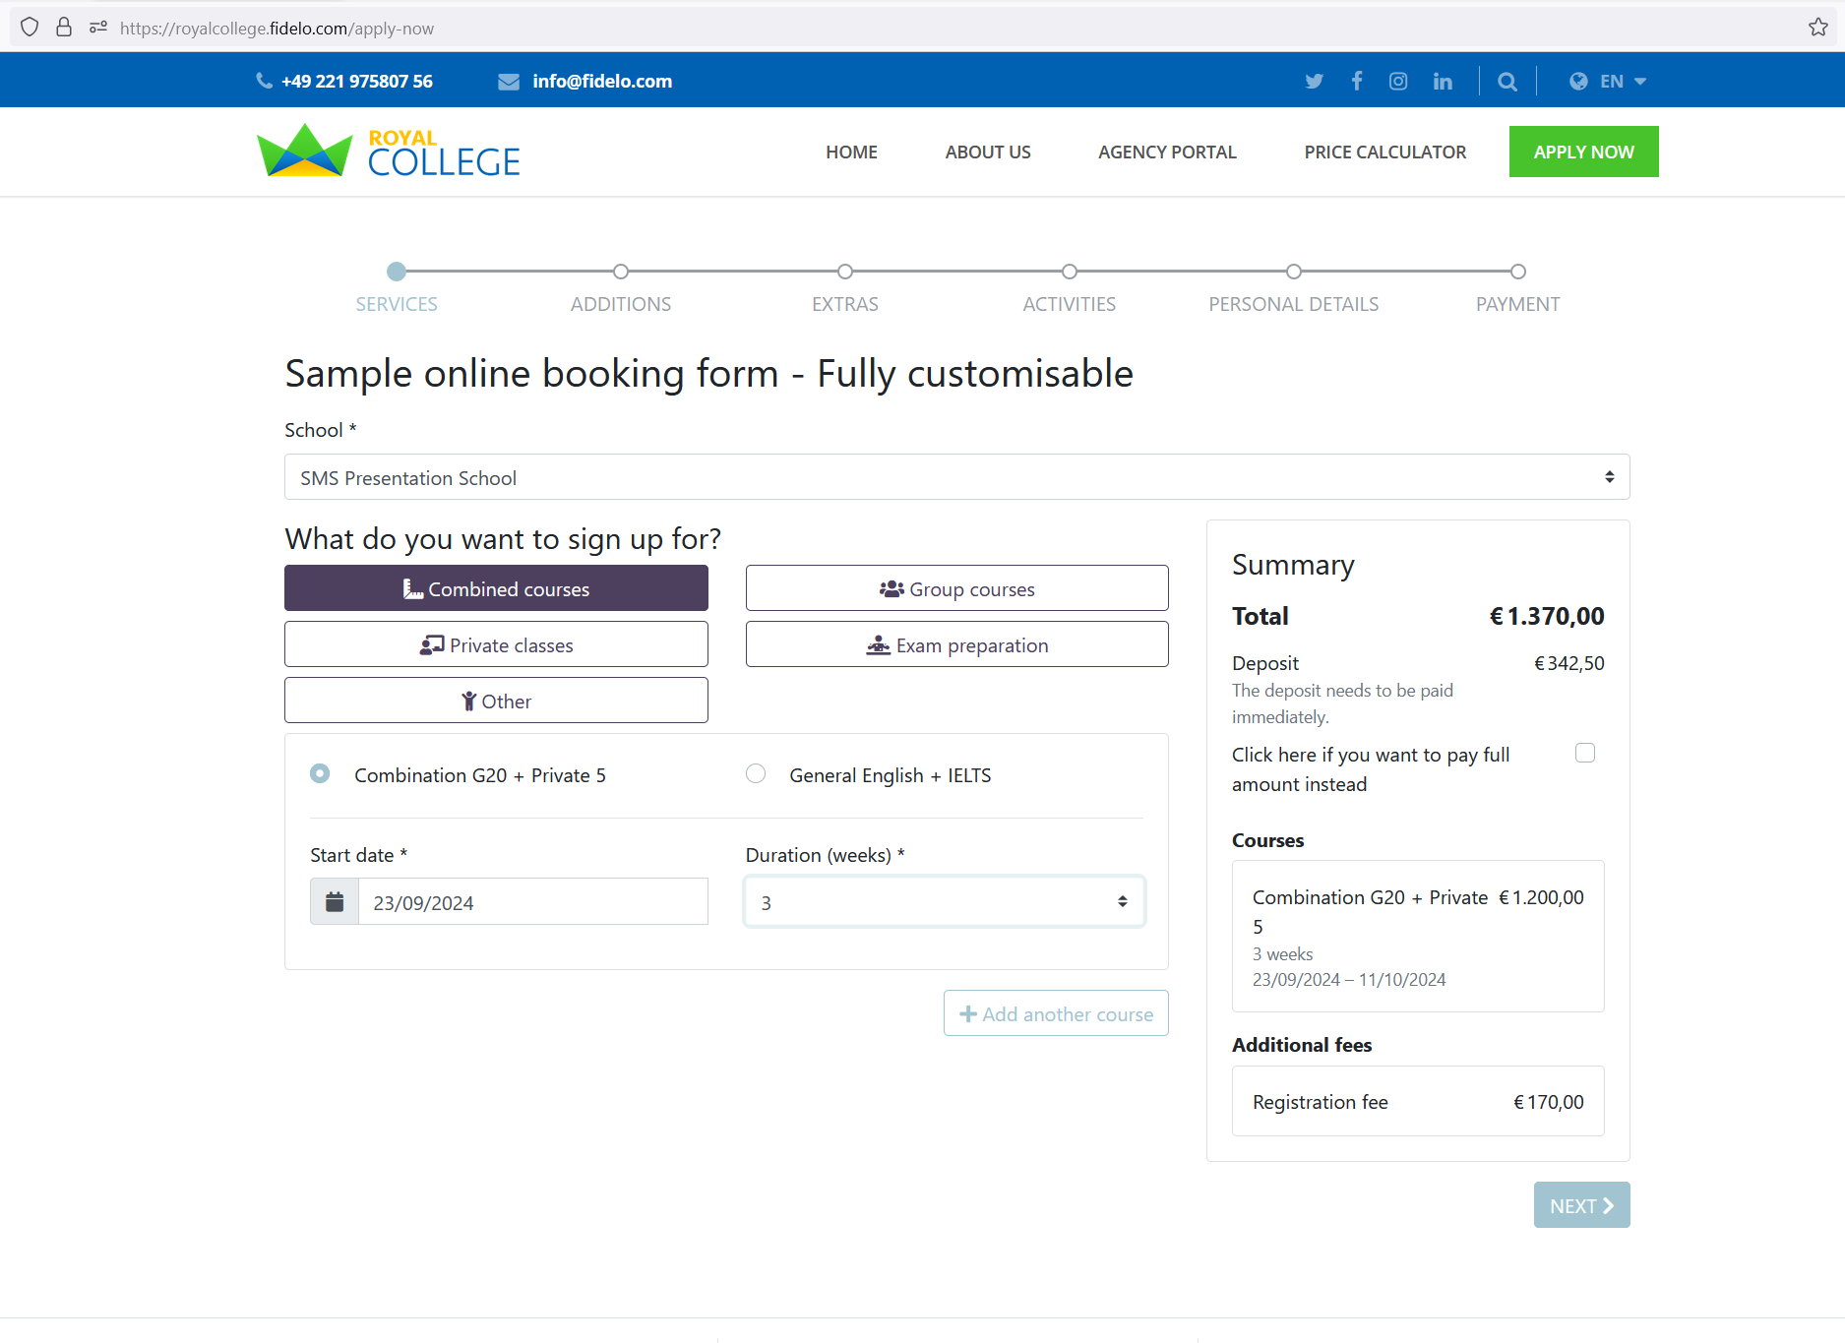Select Combination G20 + Private 5 radio
1845x1343 pixels.
point(320,774)
